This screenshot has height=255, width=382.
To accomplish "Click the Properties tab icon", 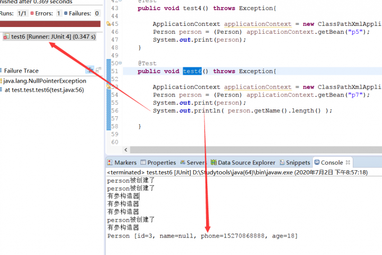I will (143, 162).
